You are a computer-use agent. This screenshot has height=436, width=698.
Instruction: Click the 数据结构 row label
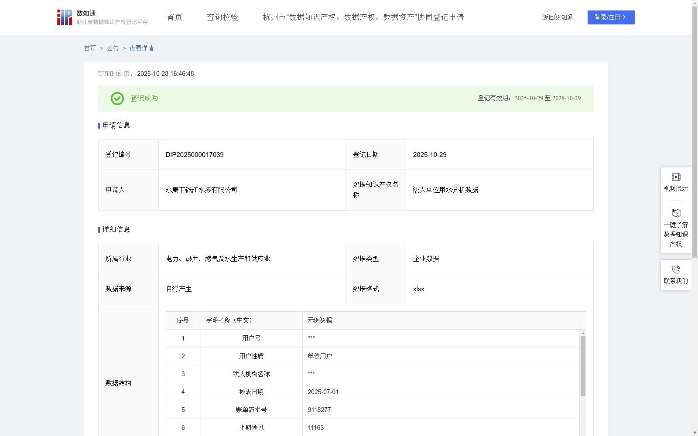[x=118, y=383]
